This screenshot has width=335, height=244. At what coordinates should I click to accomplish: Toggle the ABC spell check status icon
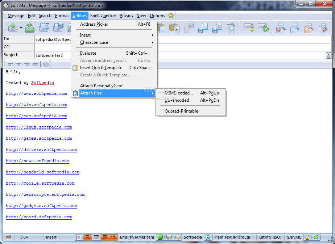pyautogui.click(x=113, y=237)
